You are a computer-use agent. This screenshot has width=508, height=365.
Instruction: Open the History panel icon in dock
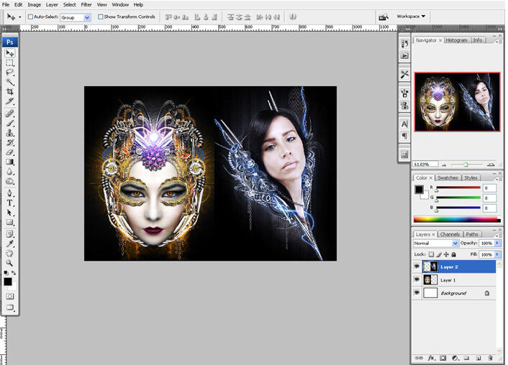(x=404, y=44)
